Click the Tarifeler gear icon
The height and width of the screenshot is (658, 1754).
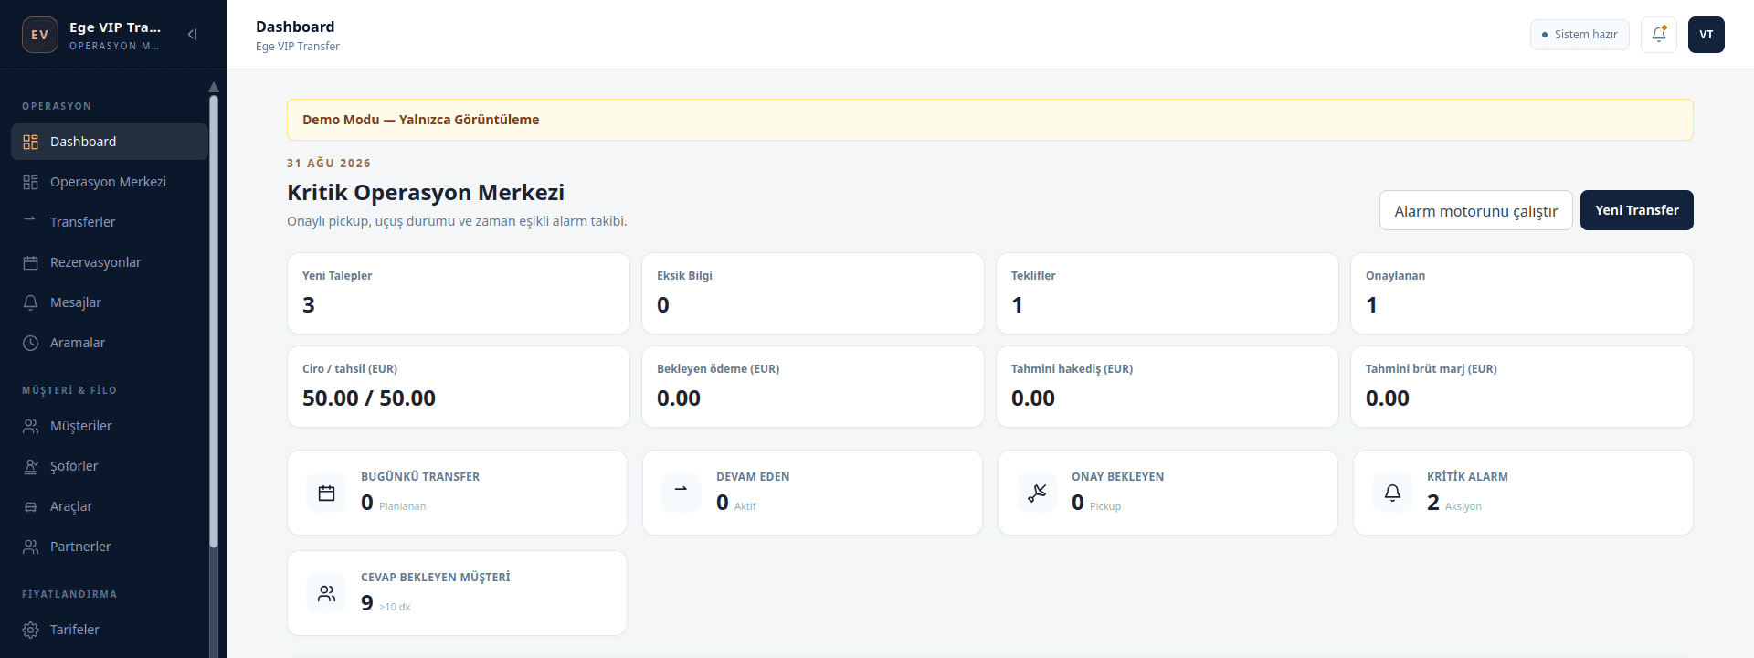point(30,630)
